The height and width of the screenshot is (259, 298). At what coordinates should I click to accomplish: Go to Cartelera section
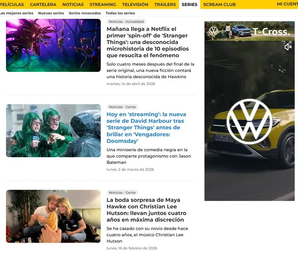click(43, 4)
